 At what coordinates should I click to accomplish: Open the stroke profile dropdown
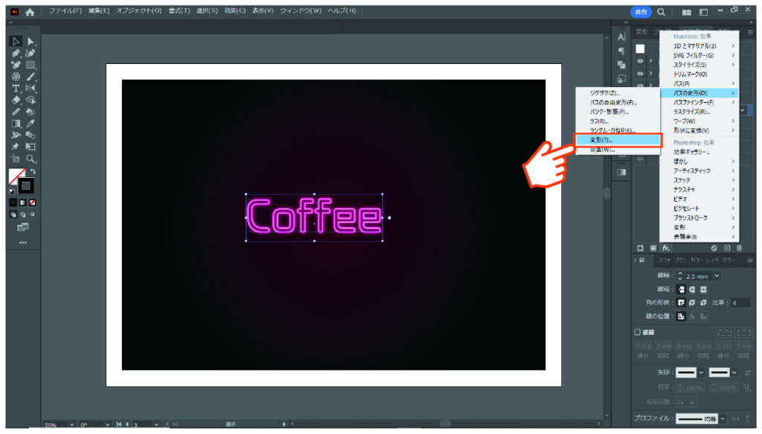(x=723, y=419)
